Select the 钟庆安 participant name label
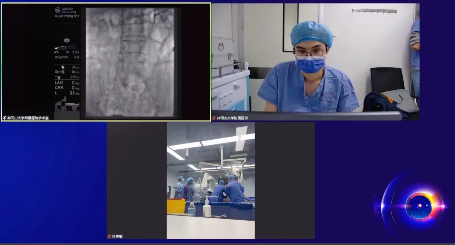The width and height of the screenshot is (455, 245). coord(117,236)
